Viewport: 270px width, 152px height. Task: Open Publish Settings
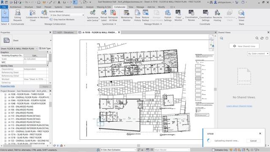168,16
